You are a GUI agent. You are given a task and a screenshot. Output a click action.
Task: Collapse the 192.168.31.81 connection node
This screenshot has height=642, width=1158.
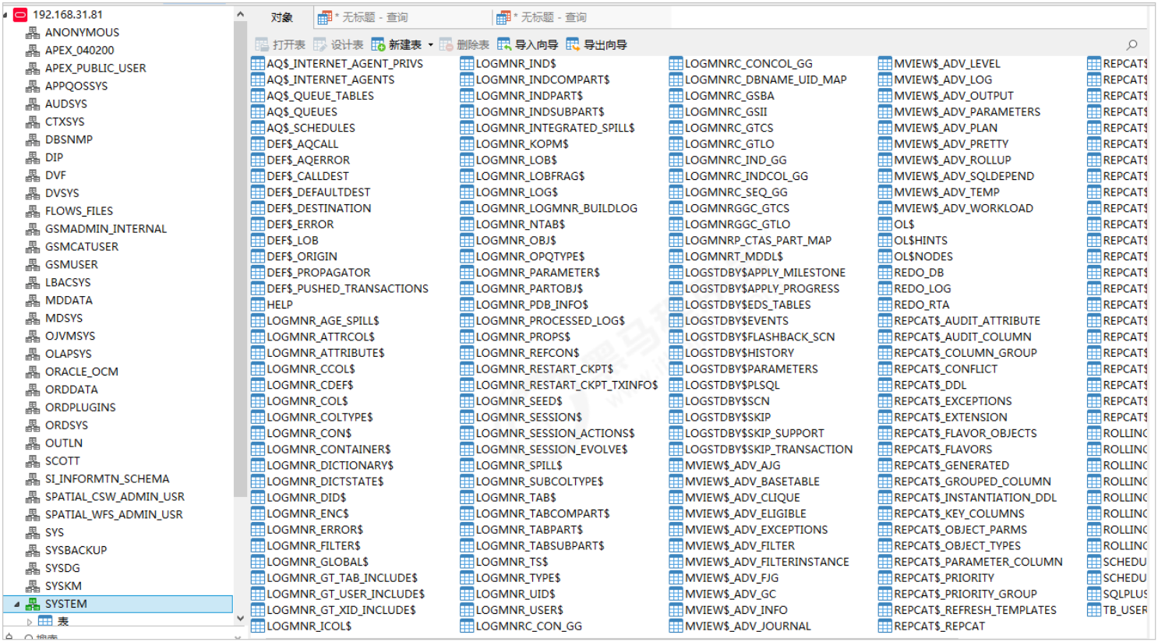pyautogui.click(x=6, y=15)
